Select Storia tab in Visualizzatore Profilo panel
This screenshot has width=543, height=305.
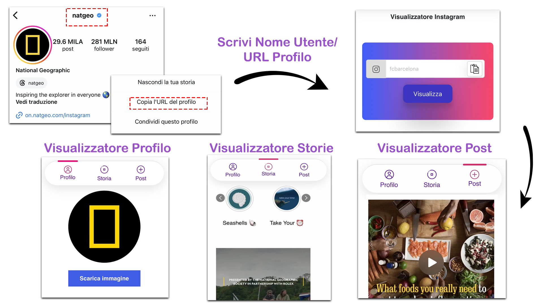point(104,173)
